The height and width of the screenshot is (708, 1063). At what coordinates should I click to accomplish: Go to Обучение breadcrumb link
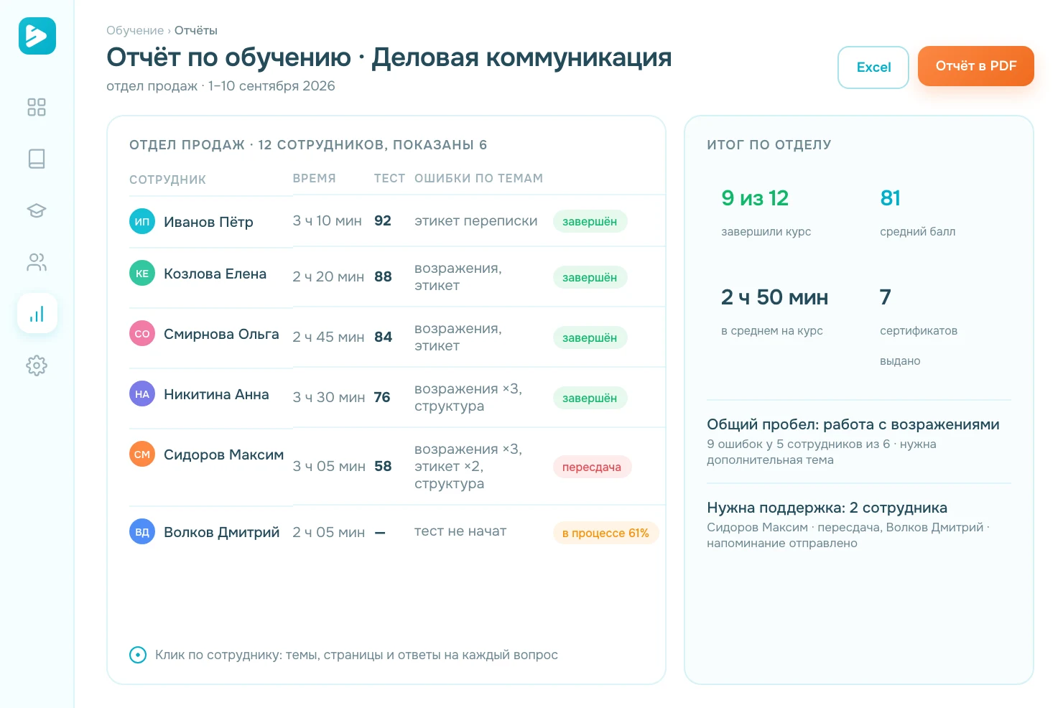click(x=135, y=30)
